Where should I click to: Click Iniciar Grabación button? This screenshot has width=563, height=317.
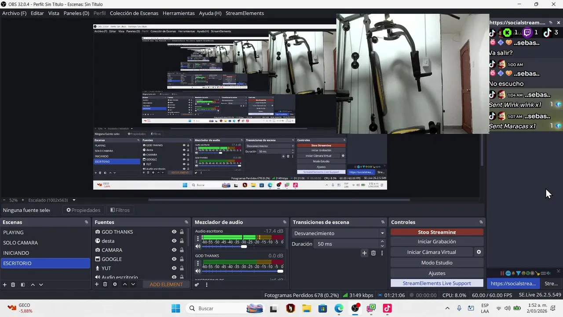click(437, 242)
